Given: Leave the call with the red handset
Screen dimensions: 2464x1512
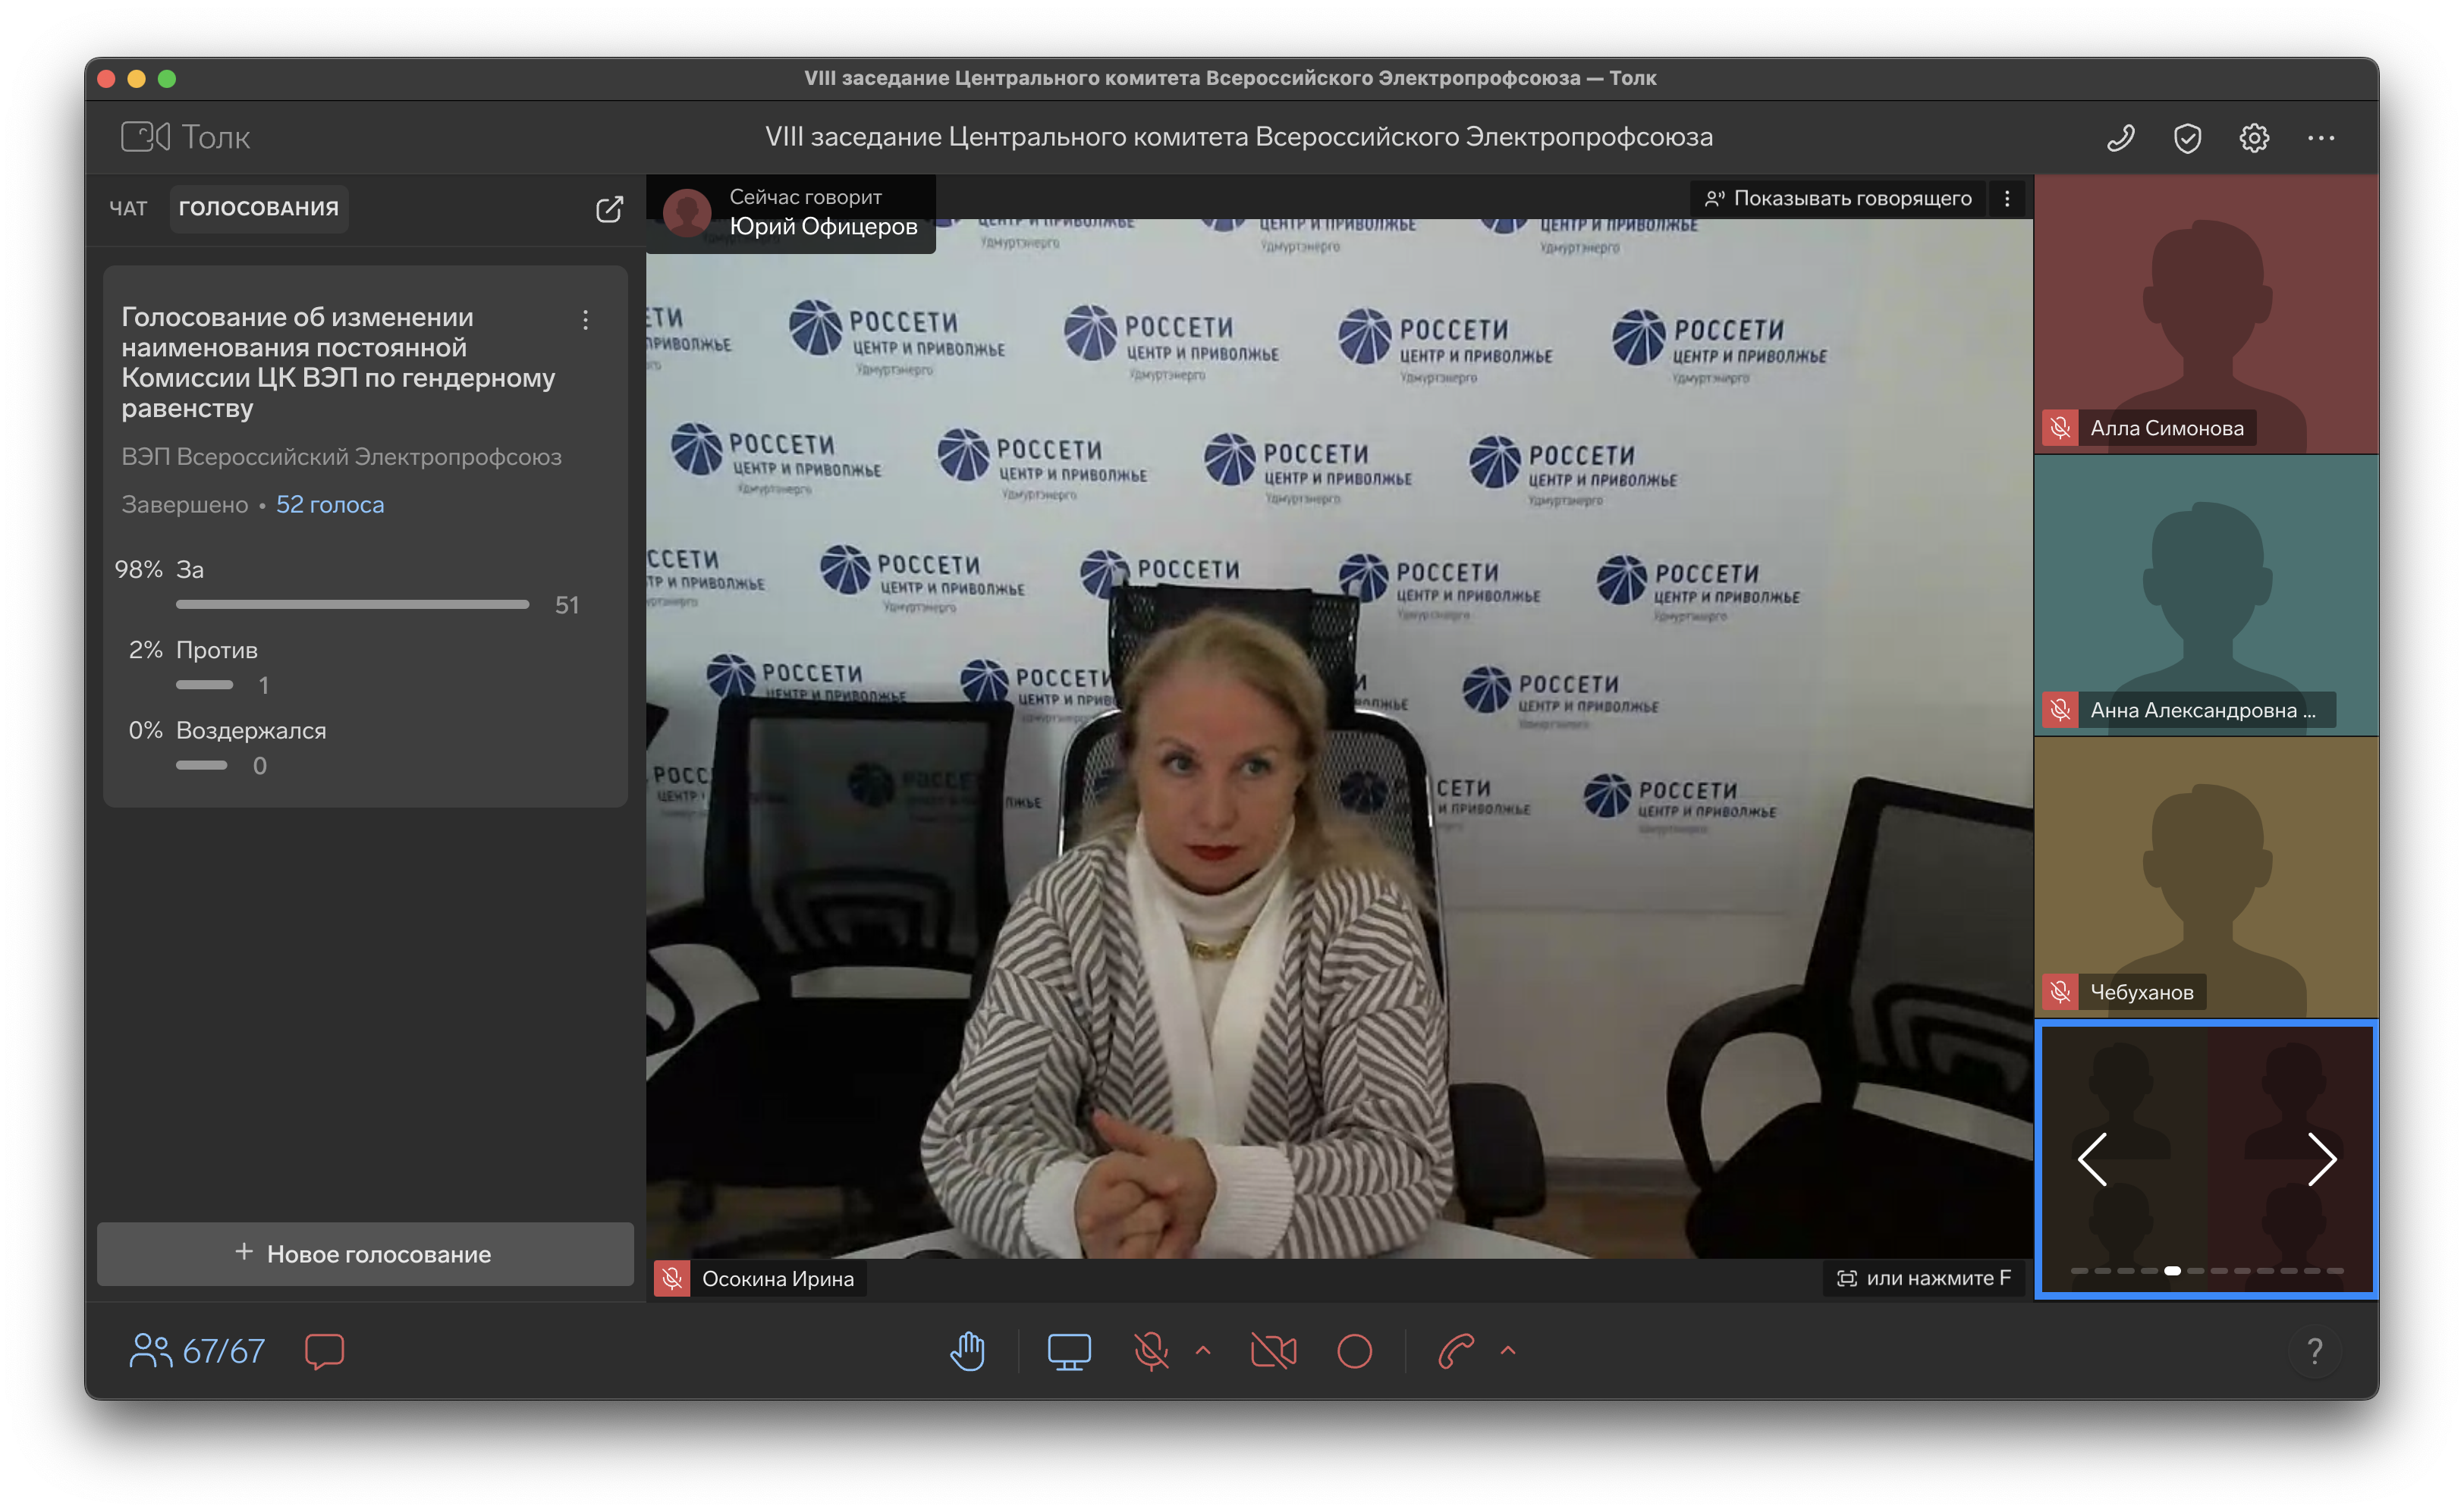Looking at the screenshot, I should click(1457, 1351).
